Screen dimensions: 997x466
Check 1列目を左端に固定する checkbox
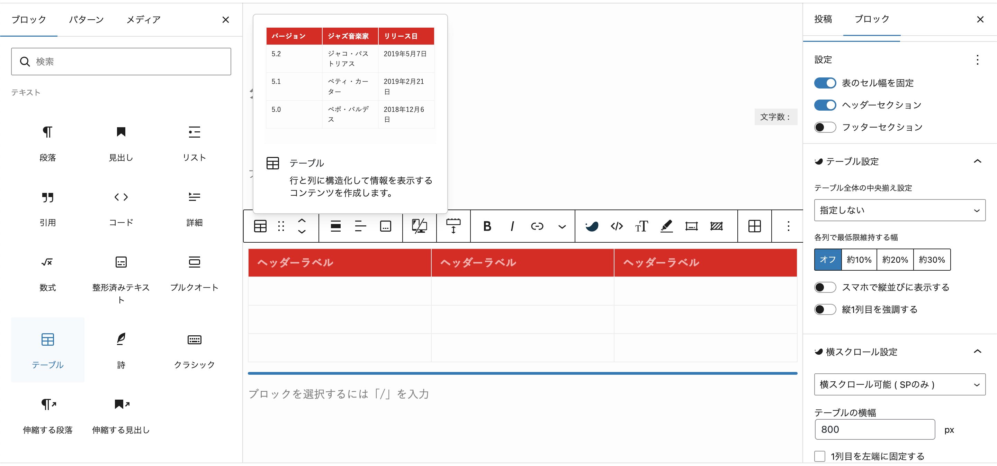[820, 456]
